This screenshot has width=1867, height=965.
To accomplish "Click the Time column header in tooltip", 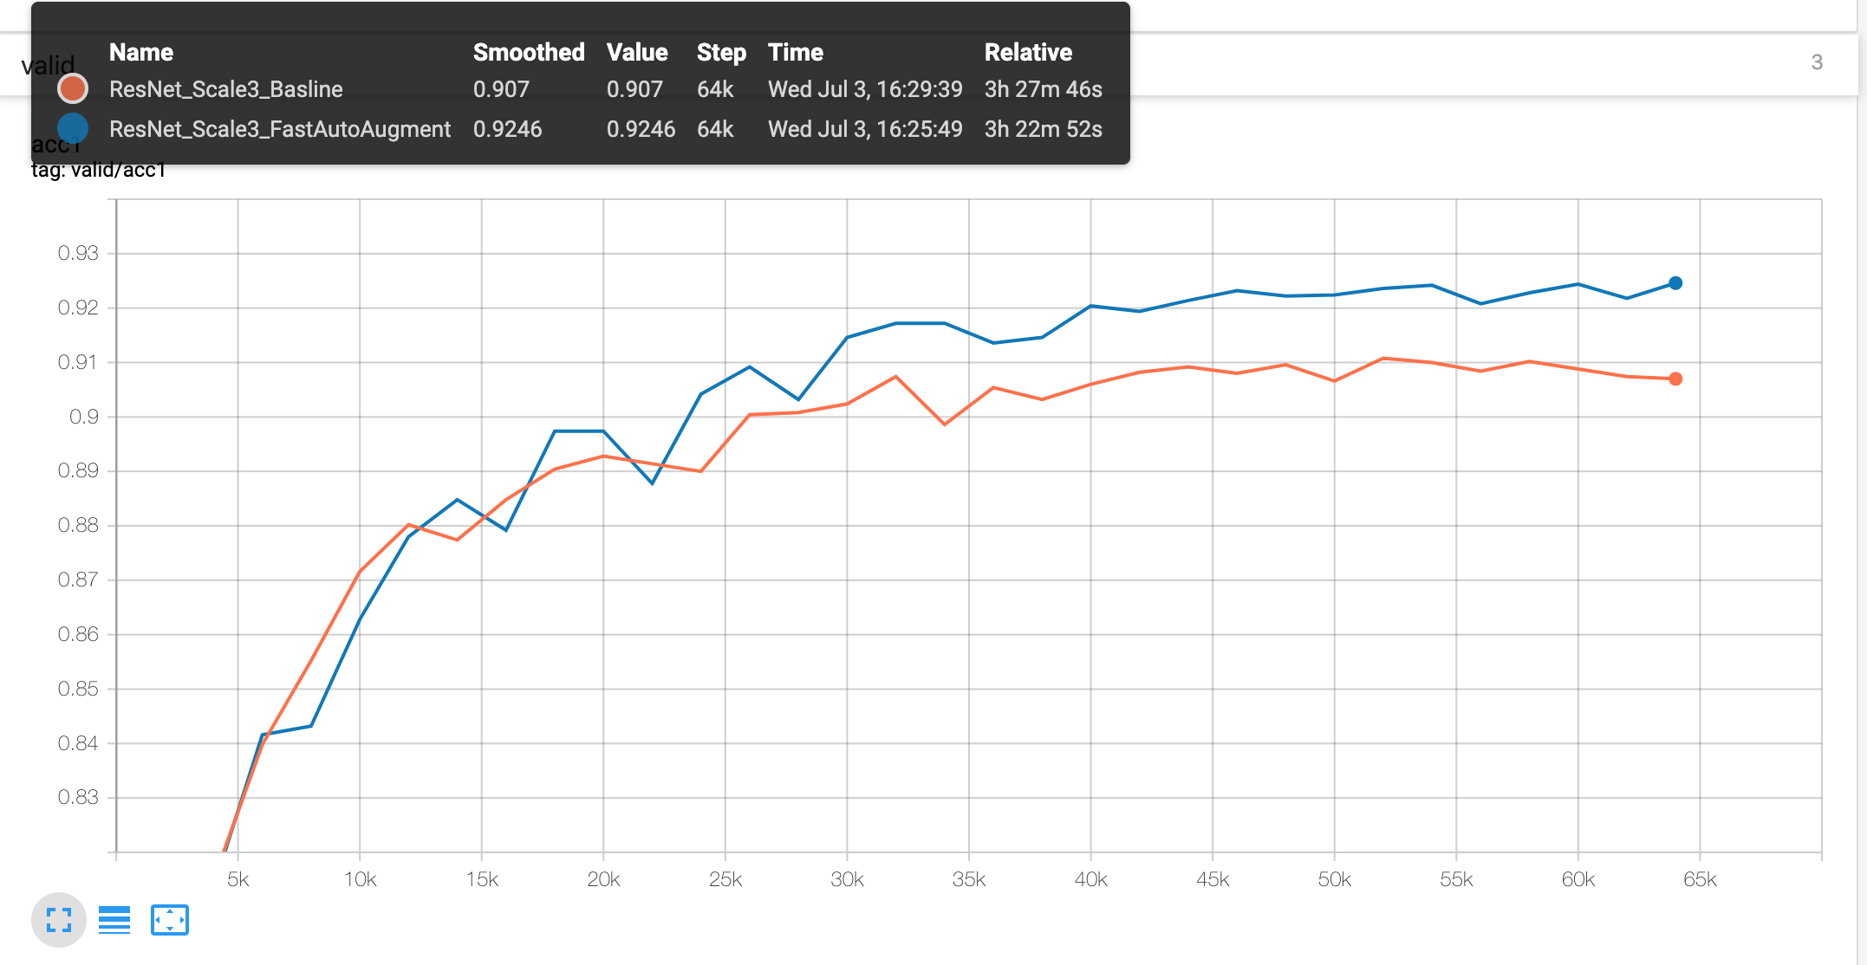I will tap(795, 52).
